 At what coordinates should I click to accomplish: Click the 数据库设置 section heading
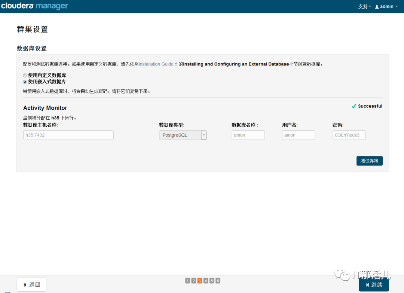(x=31, y=48)
